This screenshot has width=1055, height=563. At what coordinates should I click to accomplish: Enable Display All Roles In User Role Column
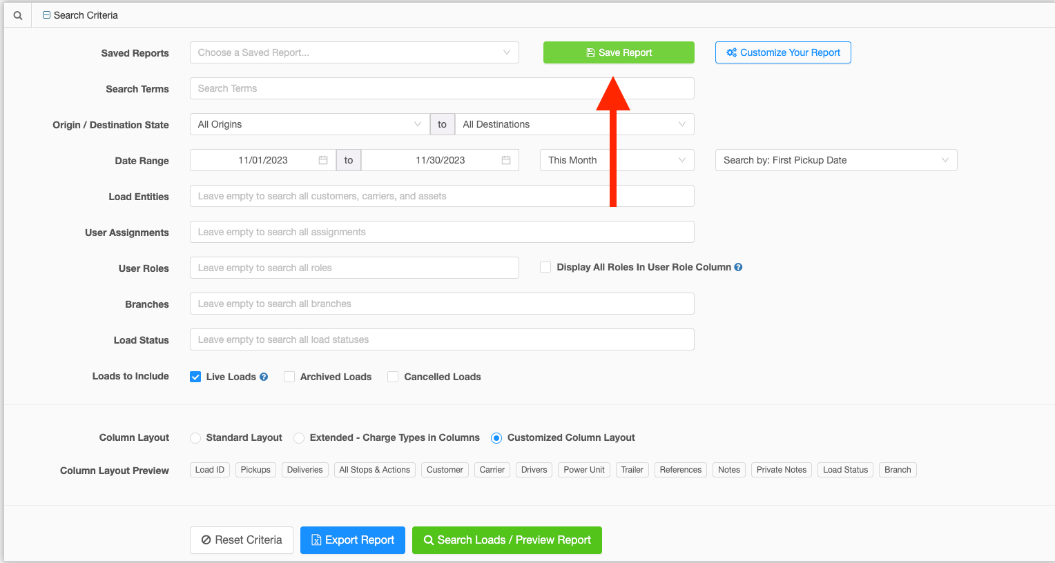tap(545, 267)
